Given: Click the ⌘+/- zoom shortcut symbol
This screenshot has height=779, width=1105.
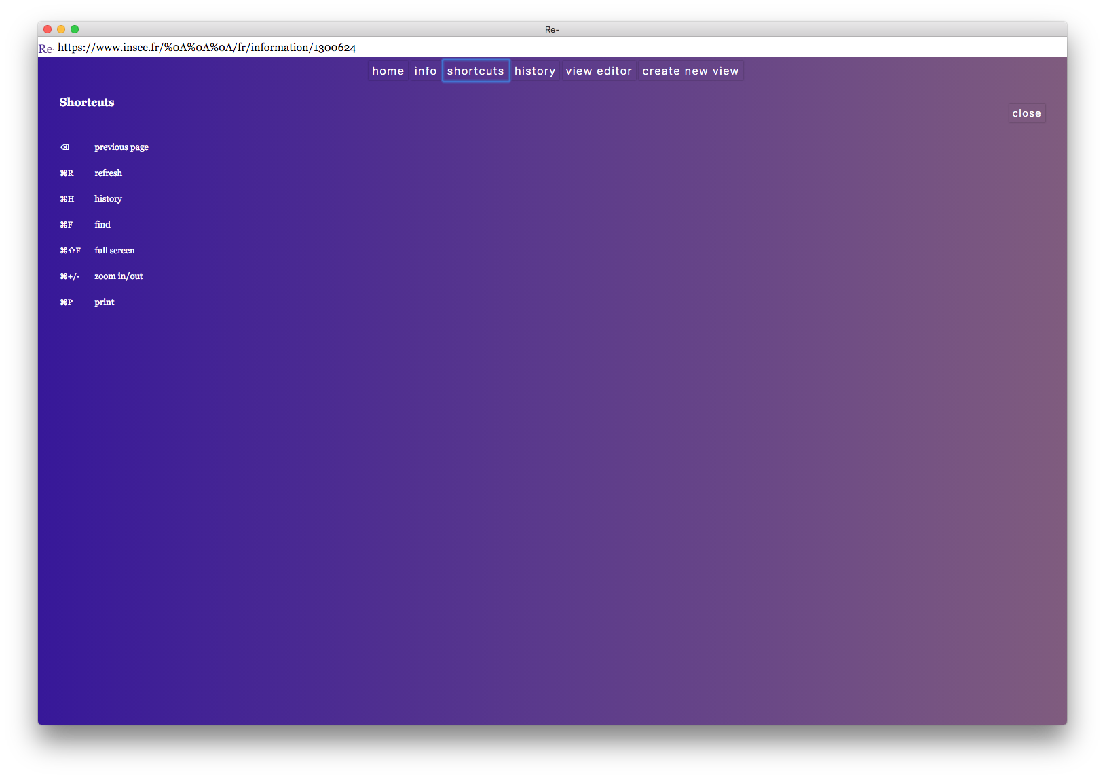Looking at the screenshot, I should (69, 276).
